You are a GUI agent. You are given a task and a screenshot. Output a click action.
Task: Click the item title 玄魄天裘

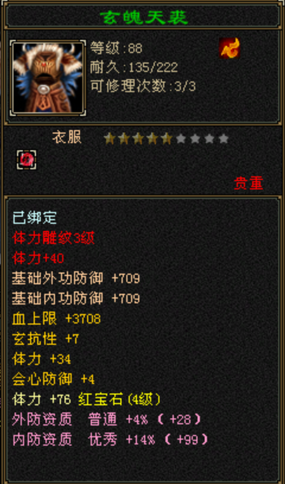(x=144, y=18)
